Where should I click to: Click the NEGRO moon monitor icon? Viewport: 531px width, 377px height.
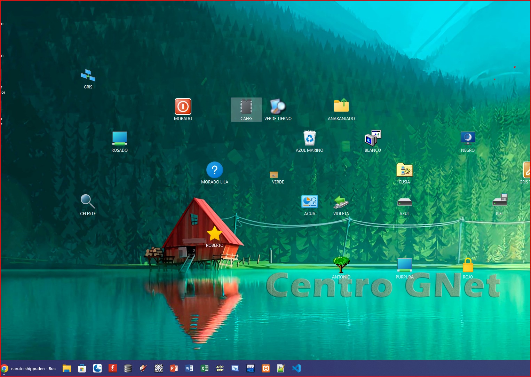click(468, 138)
